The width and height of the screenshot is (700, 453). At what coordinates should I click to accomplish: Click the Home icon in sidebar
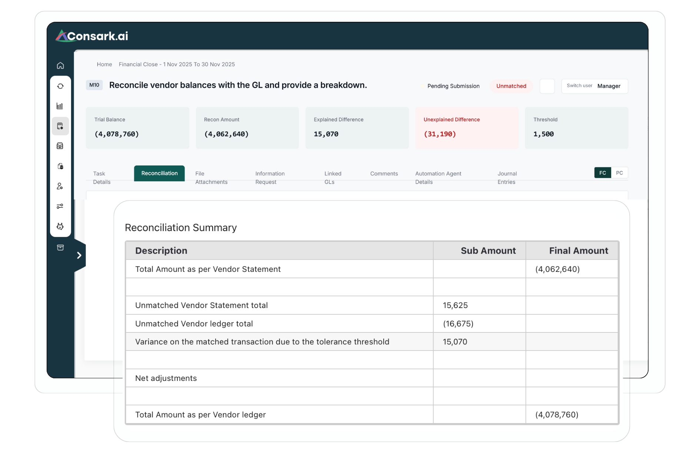click(60, 65)
